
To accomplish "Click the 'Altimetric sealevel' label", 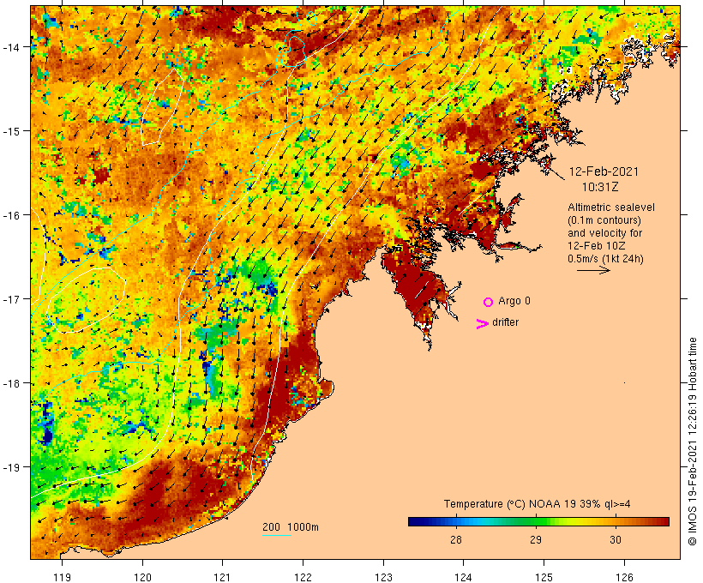I will (611, 207).
